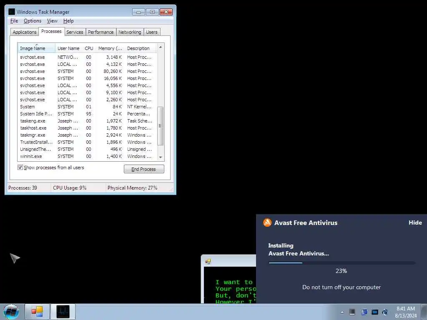The image size is (427, 320).
Task: Select the taskmgr.exe process row
Action: pyautogui.click(x=87, y=135)
